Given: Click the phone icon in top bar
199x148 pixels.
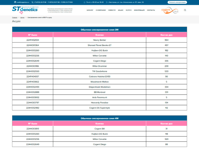Looking at the screenshot, I should coord(33,2).
